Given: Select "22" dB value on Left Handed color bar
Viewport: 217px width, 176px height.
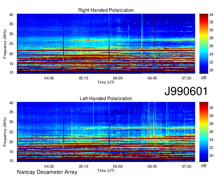Looking at the screenshot, I should [211, 148].
